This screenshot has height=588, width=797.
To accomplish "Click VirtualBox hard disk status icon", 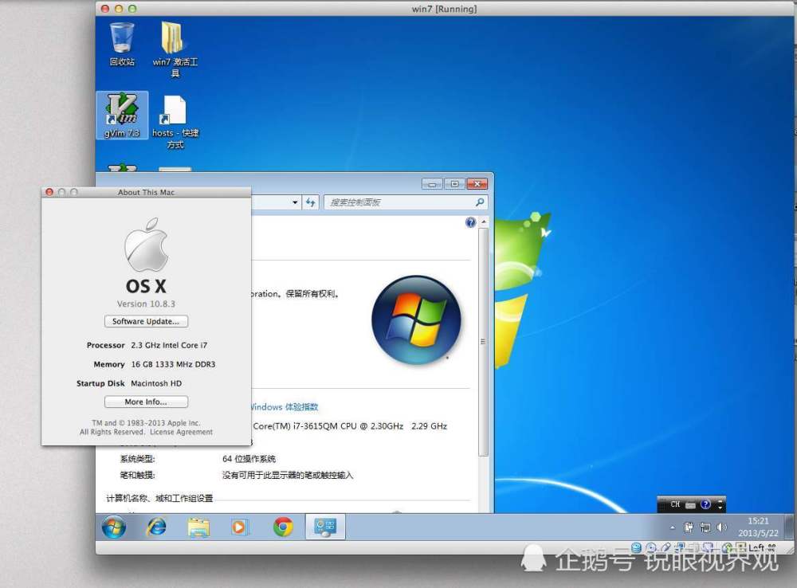I will (x=636, y=547).
